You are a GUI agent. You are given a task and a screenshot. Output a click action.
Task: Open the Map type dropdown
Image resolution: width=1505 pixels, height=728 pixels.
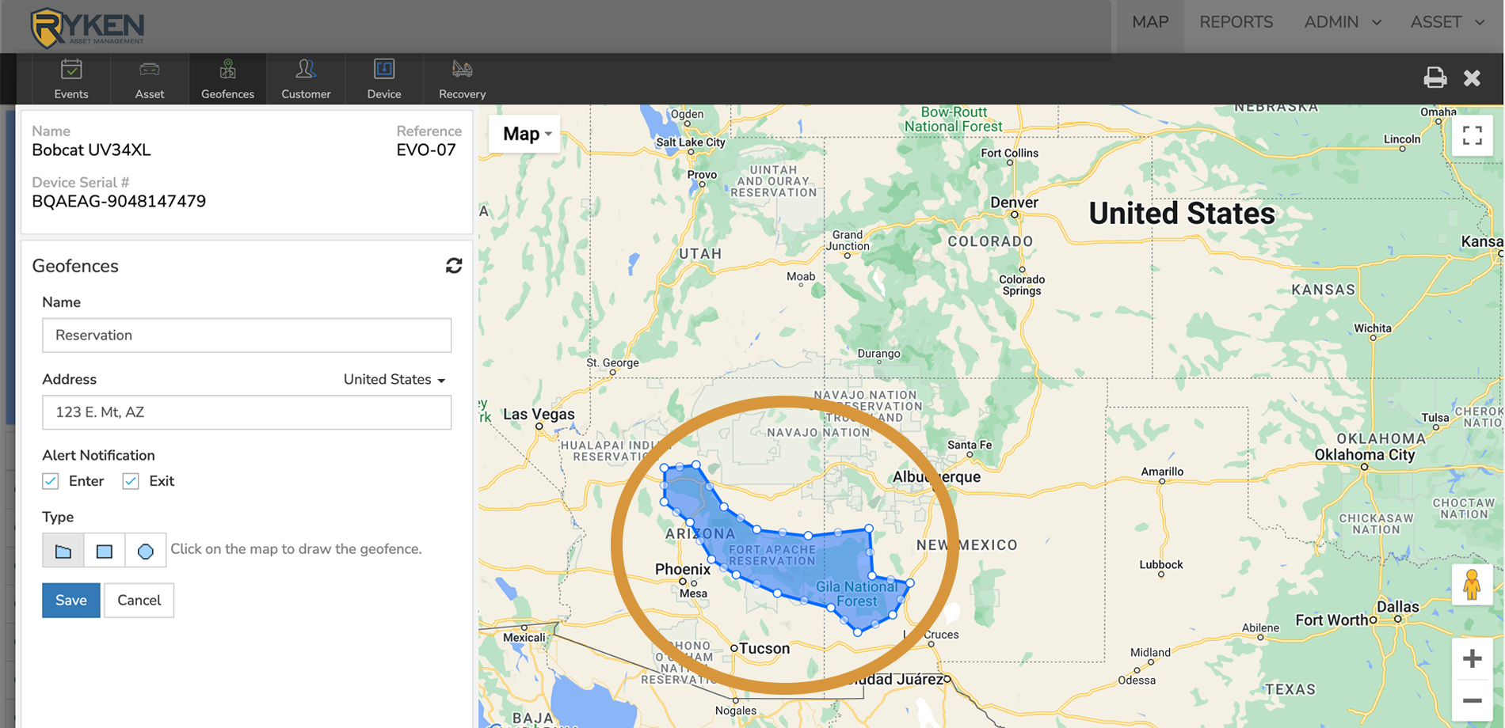tap(524, 134)
